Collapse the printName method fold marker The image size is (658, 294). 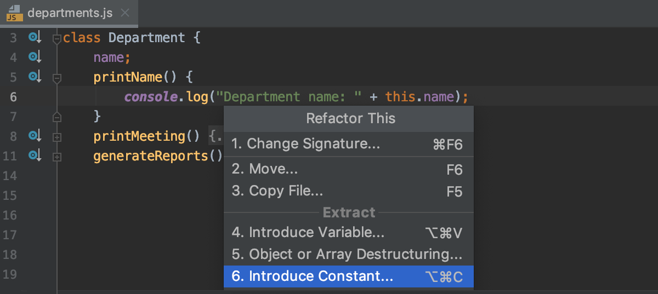coord(56,78)
